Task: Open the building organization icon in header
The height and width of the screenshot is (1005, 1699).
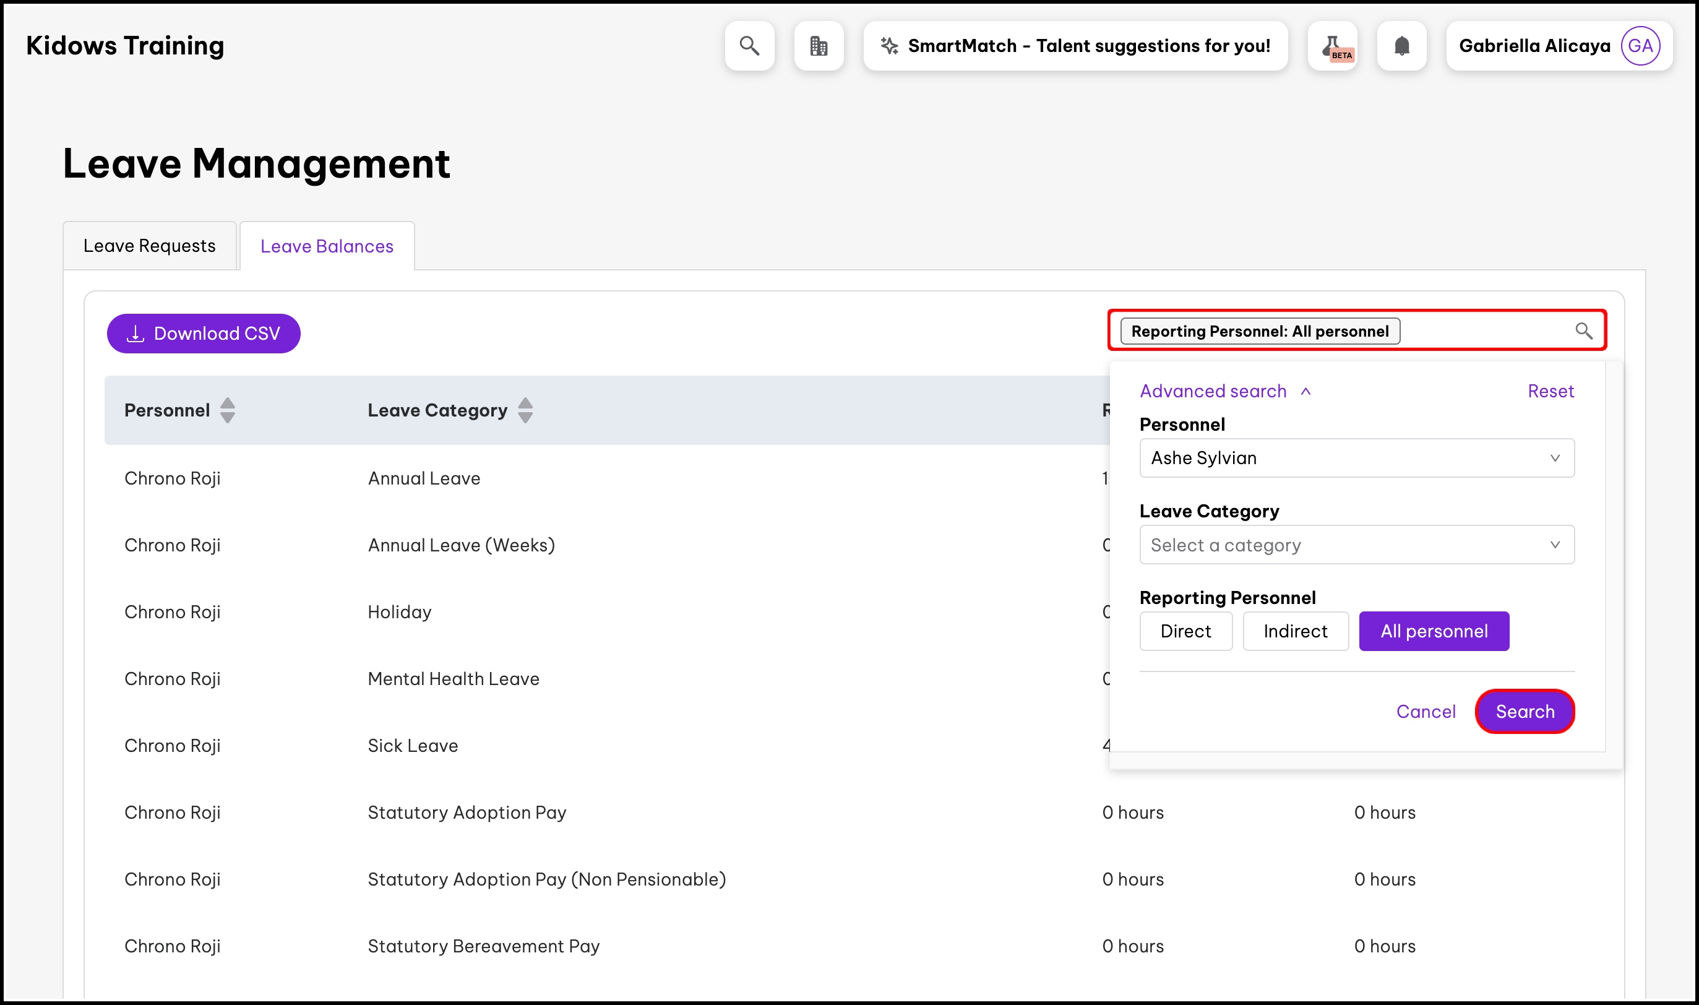Action: [819, 45]
